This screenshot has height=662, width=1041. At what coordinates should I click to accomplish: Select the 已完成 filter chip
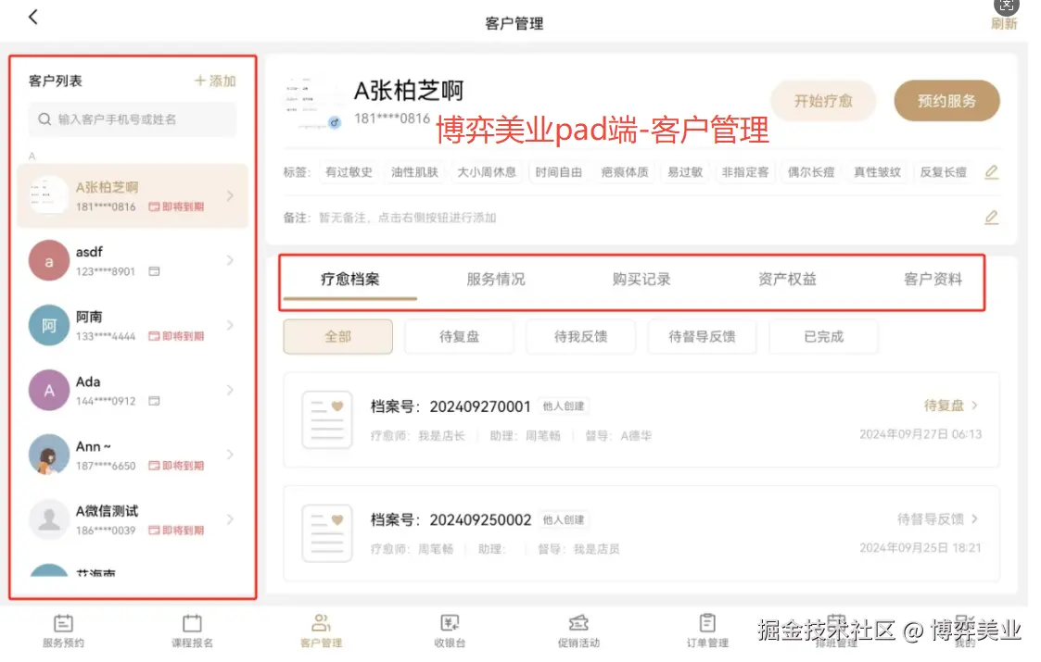823,336
